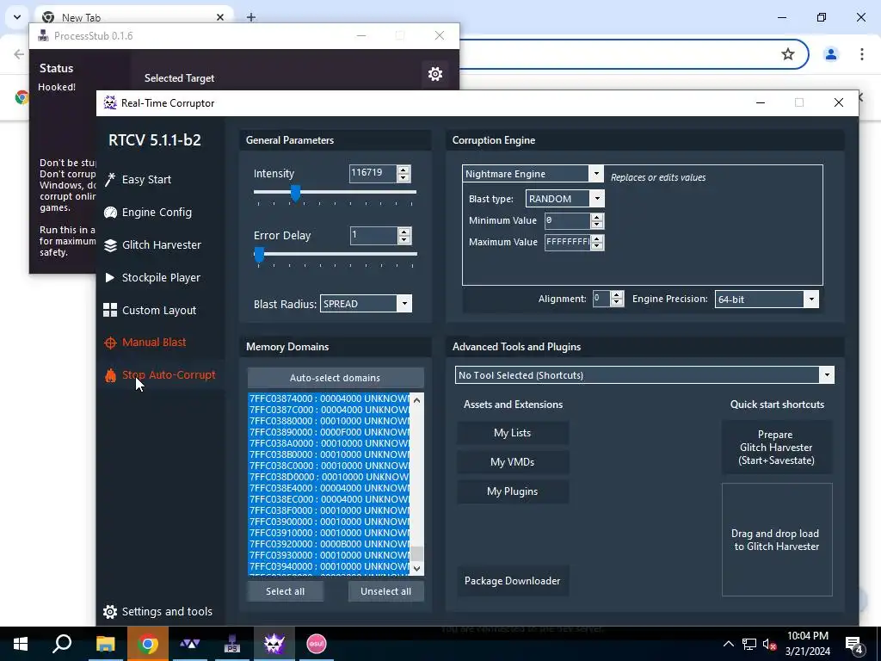Screen dimensions: 881x661
Task: Open My Plugins
Action: coord(513,491)
